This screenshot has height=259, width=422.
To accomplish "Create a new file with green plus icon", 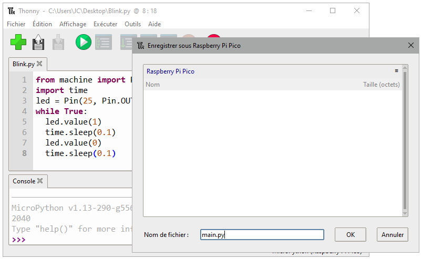I will click(18, 42).
